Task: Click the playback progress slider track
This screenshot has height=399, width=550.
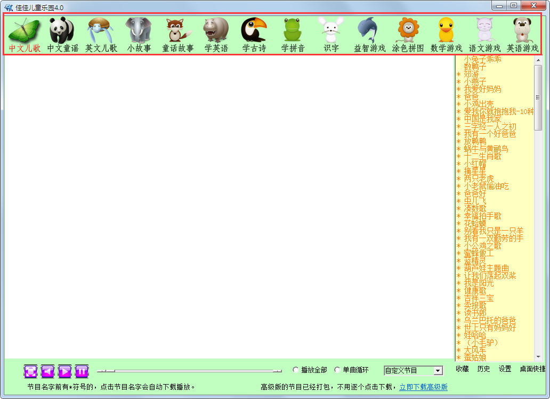Action: point(189,371)
